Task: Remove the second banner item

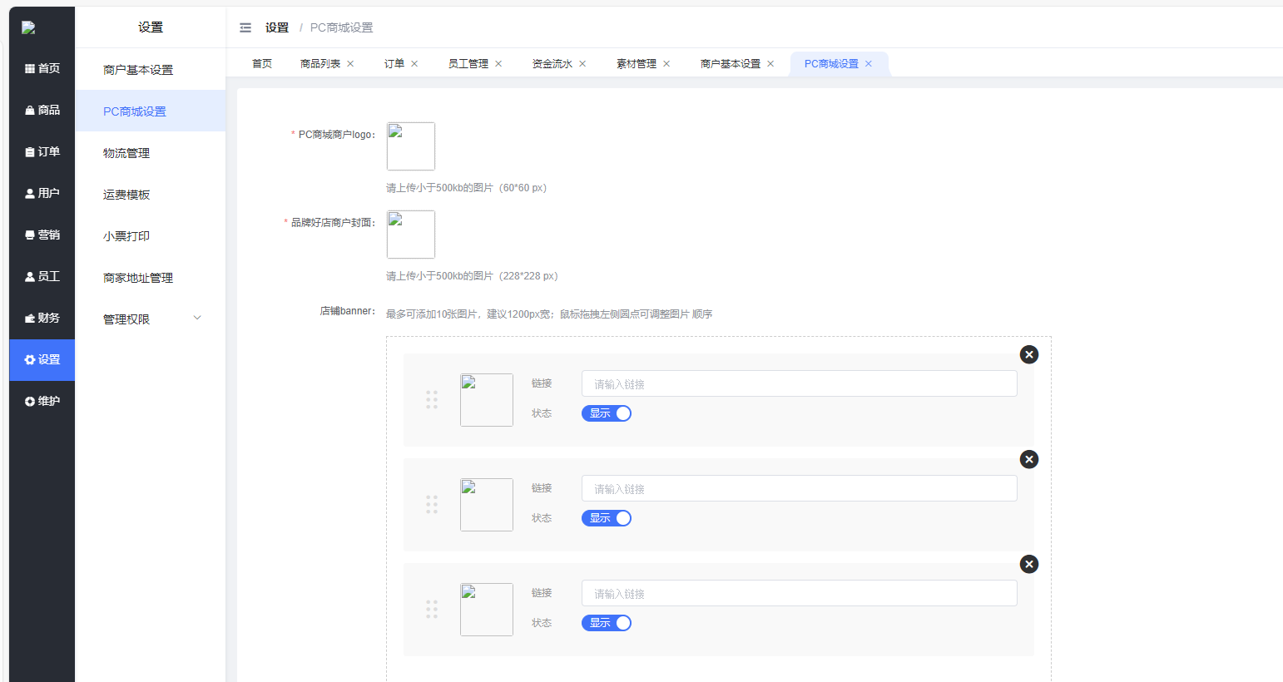Action: tap(1029, 459)
